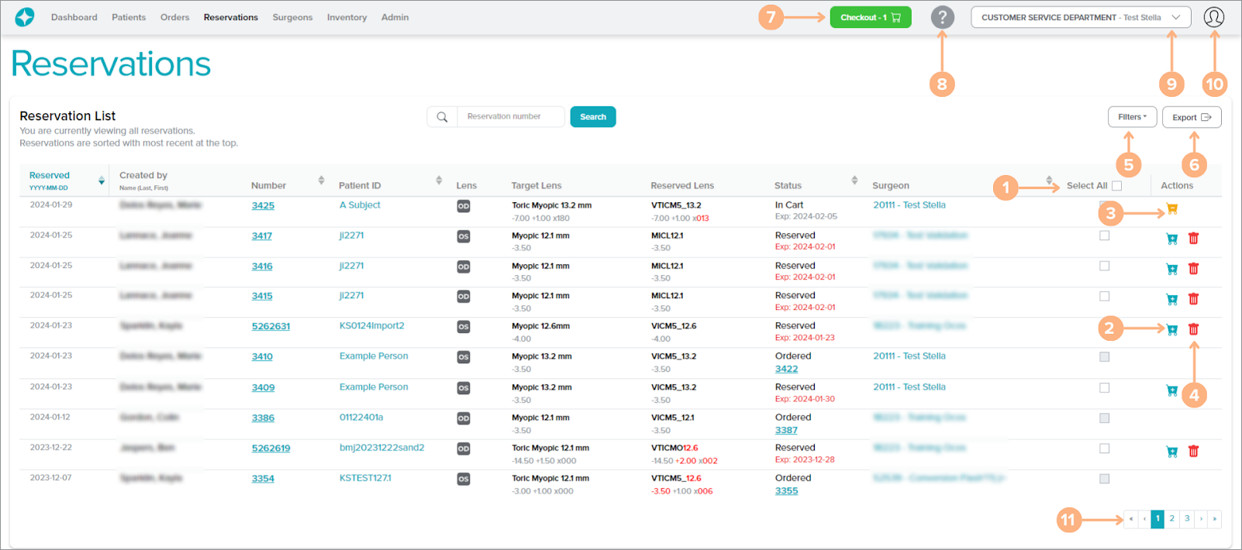Go to the Surgeons menu
This screenshot has height=550, width=1242.
tap(292, 17)
